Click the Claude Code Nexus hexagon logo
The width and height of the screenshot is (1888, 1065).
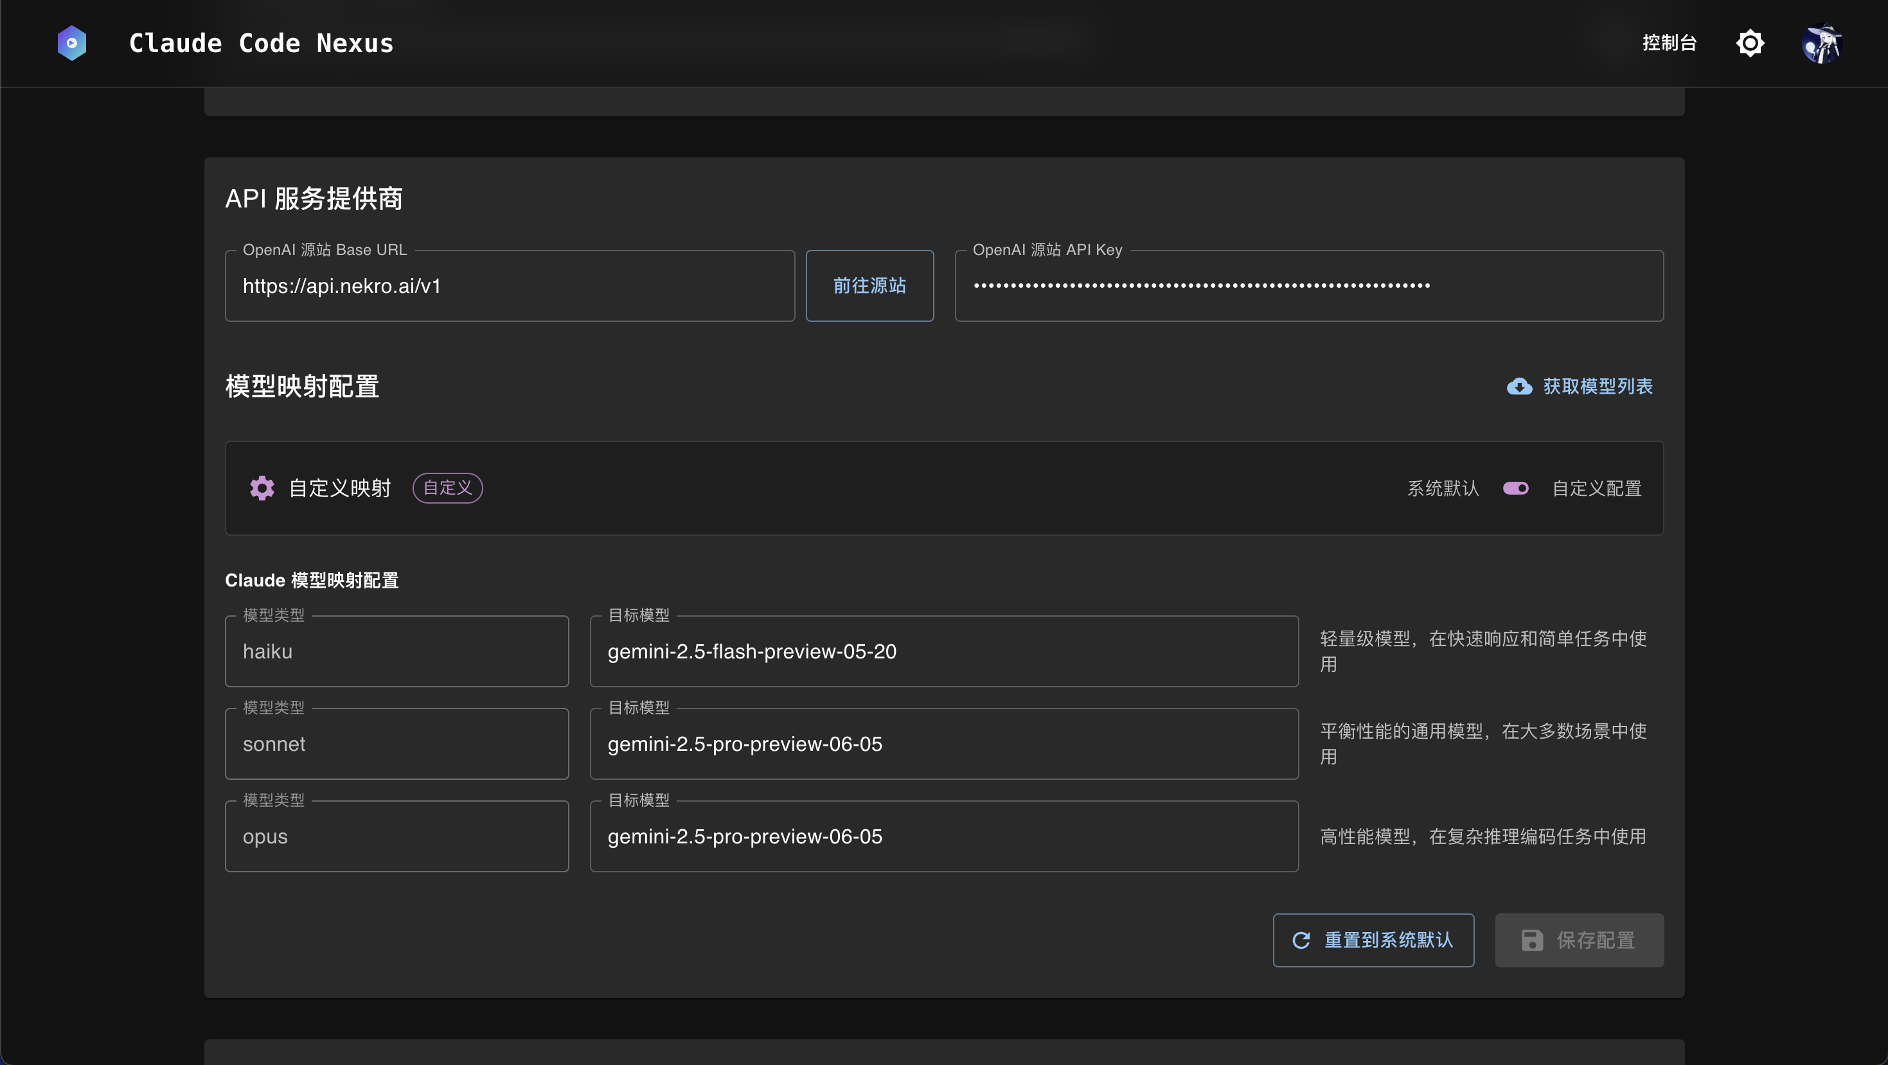coord(72,43)
